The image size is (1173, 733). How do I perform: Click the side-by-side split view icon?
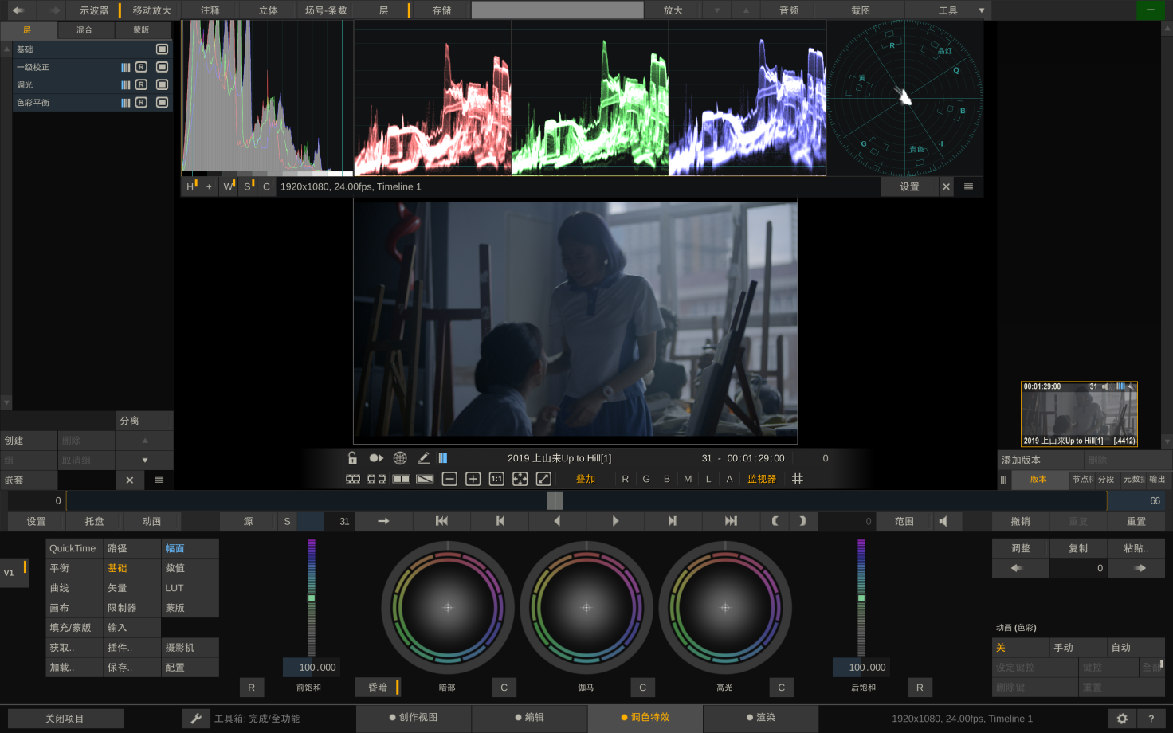click(402, 479)
